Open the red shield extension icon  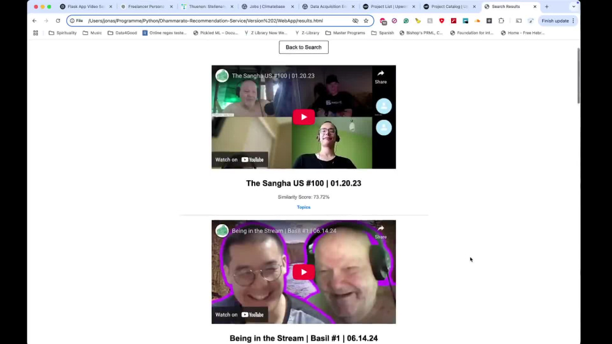pos(441,21)
